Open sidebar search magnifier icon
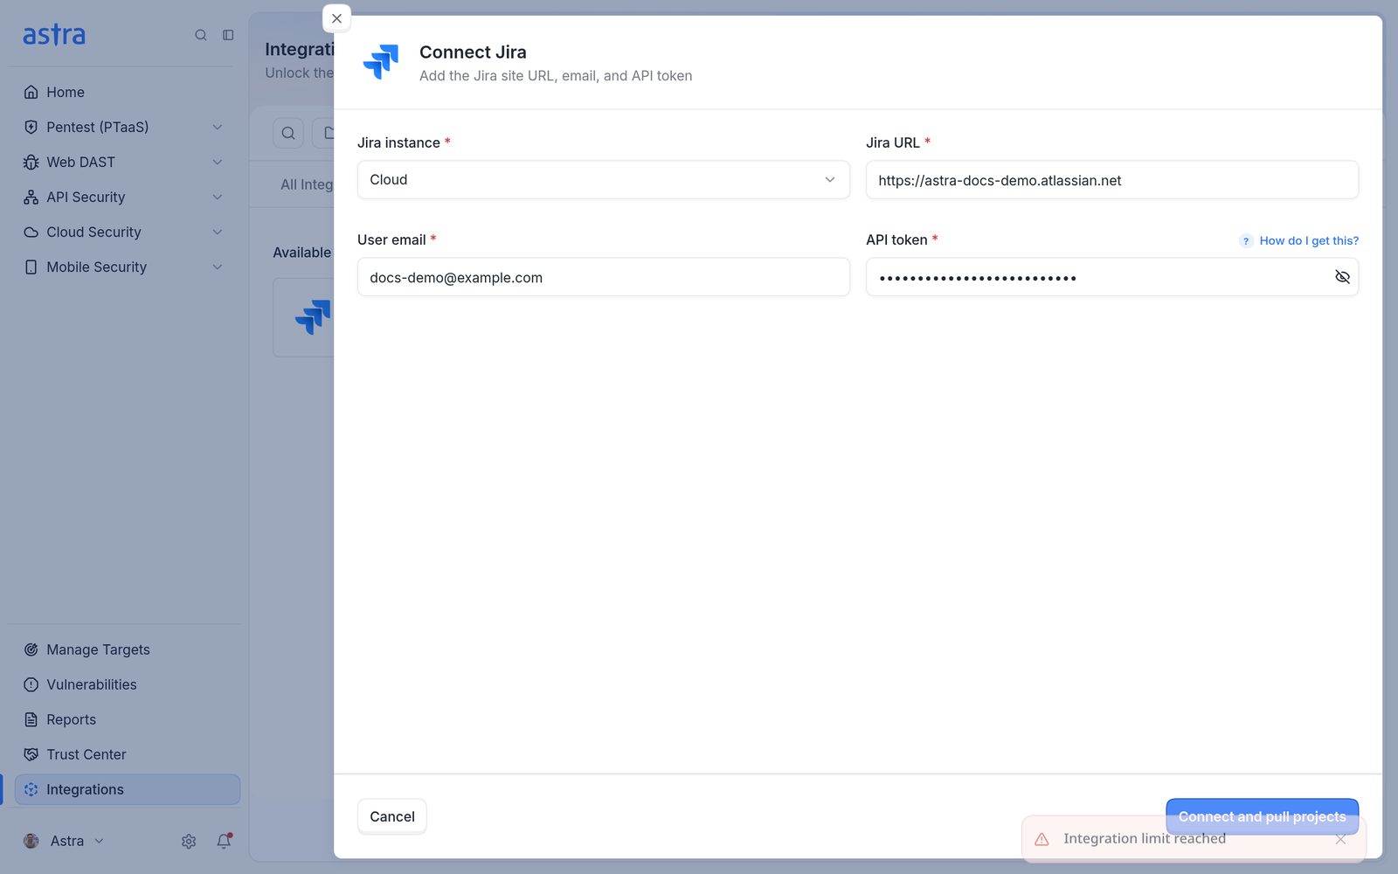 pos(201,35)
